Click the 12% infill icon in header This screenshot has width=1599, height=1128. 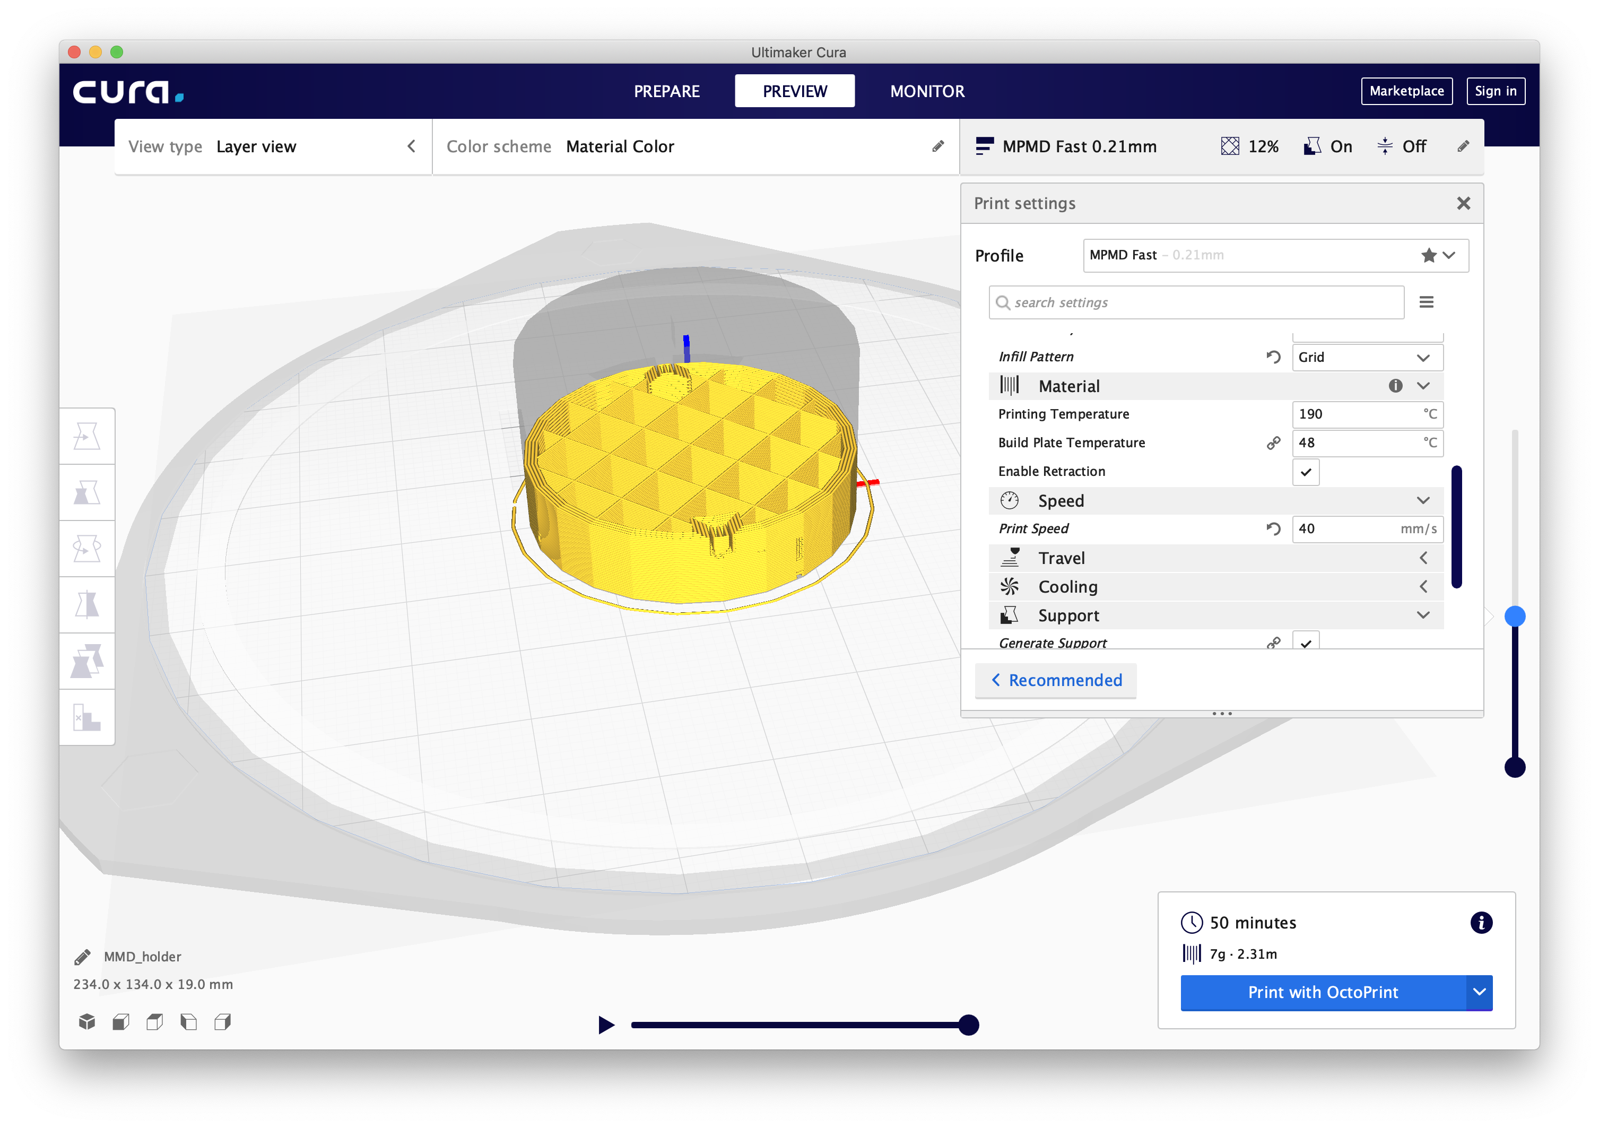1230,146
